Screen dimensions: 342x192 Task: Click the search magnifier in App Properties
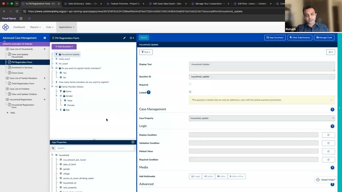(x=53, y=148)
